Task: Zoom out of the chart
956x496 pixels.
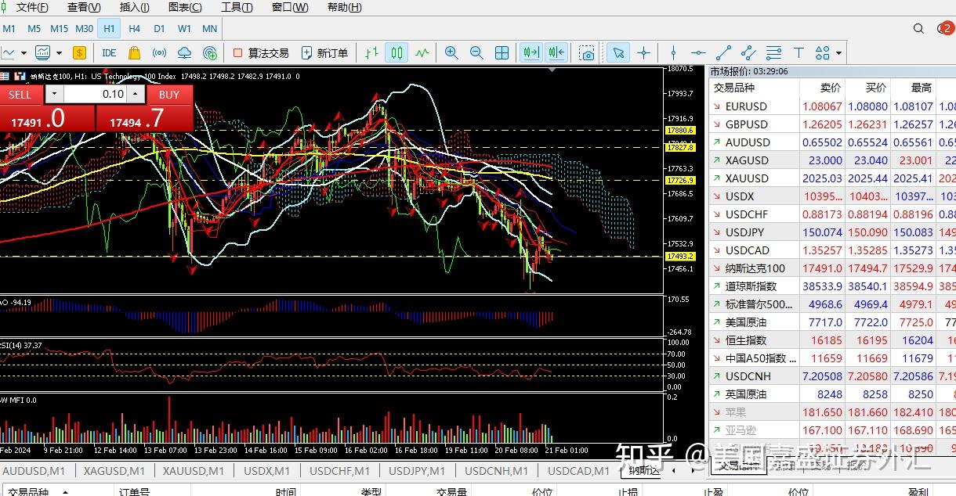Action: pyautogui.click(x=476, y=53)
